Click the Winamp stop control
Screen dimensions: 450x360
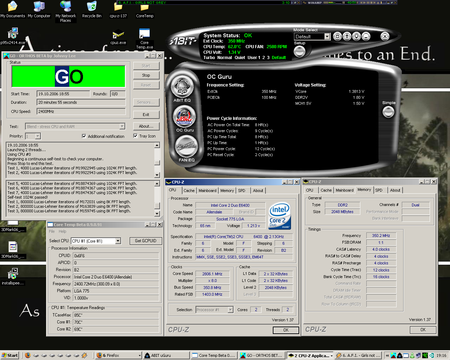(x=371, y=2)
